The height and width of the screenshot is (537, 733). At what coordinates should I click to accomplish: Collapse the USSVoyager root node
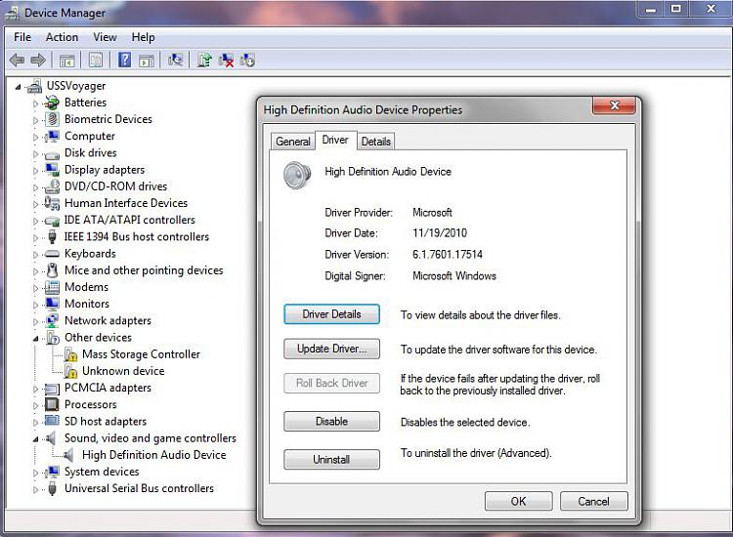point(19,86)
